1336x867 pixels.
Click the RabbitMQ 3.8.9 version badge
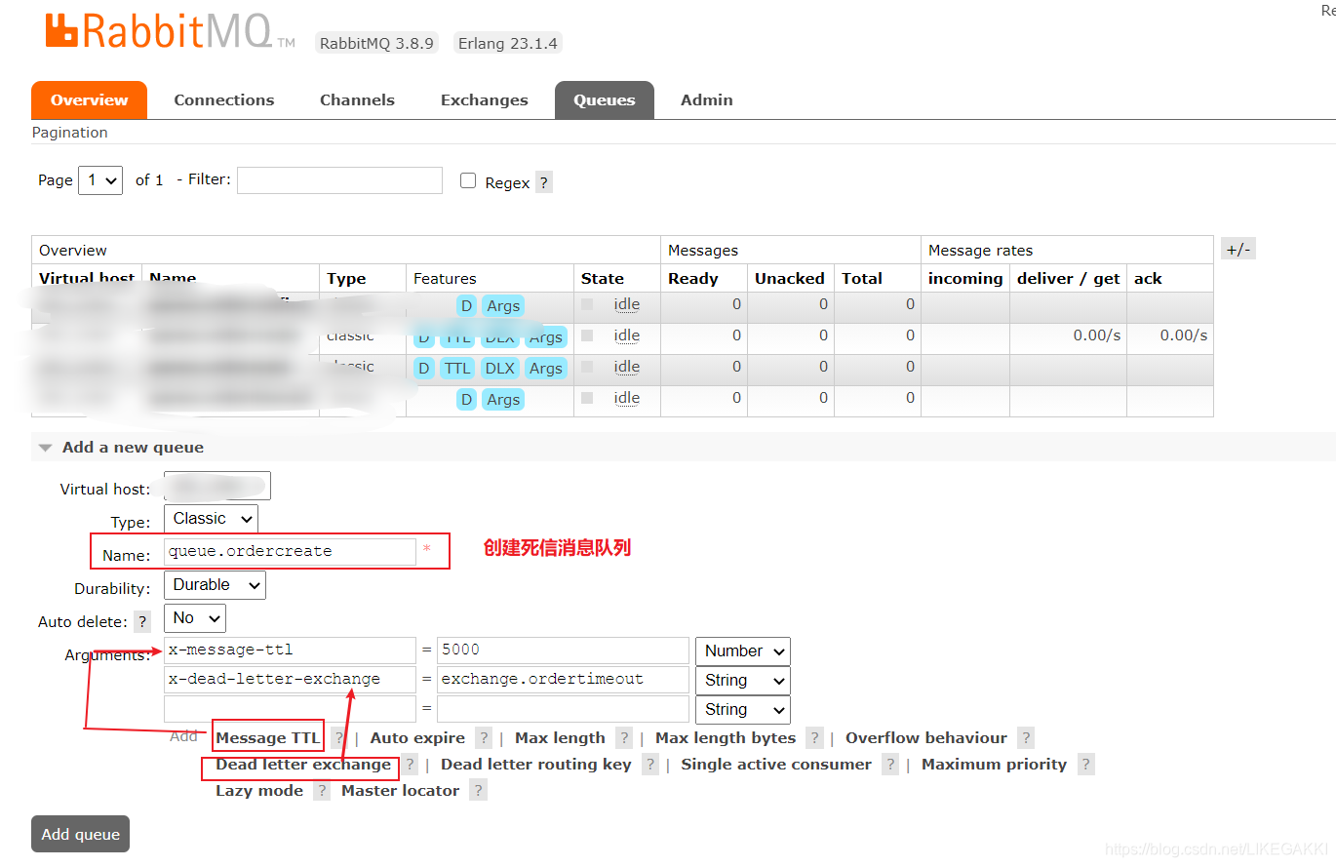pos(377,43)
